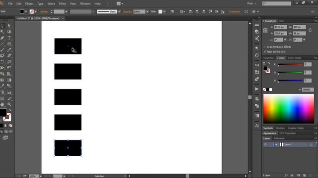Click the hex color value field

pos(308,89)
